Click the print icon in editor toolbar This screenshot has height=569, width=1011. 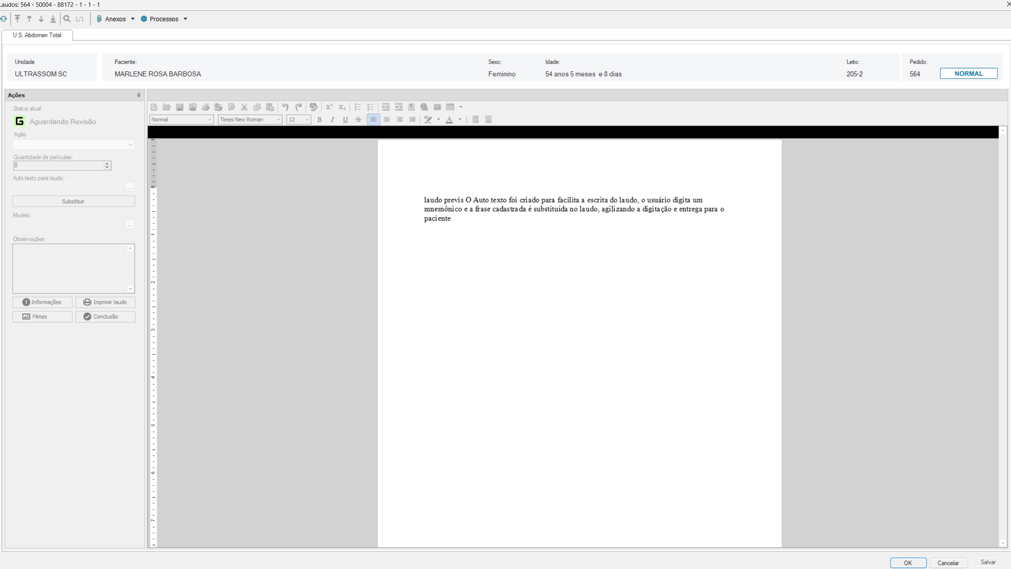pos(205,107)
